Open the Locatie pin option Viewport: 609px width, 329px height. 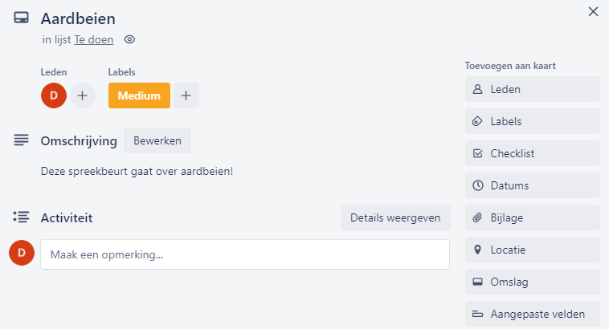coord(533,250)
